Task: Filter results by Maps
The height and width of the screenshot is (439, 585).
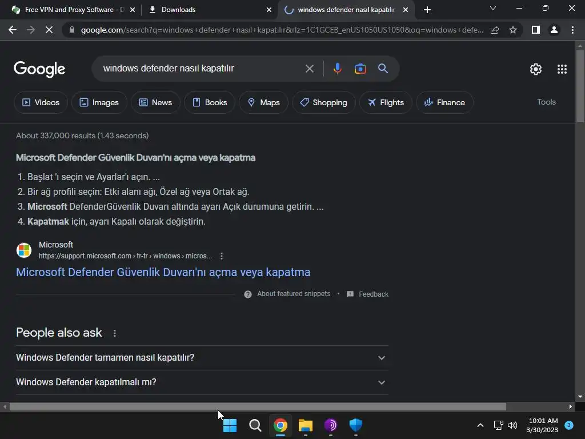Action: (x=263, y=102)
